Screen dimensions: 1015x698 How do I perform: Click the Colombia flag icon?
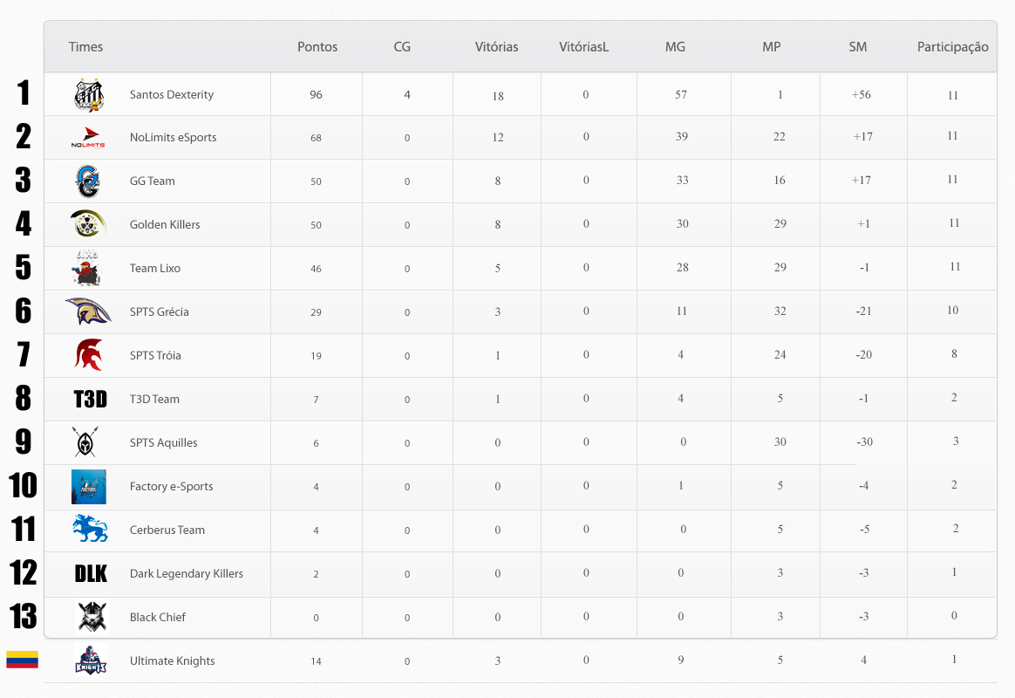click(22, 660)
